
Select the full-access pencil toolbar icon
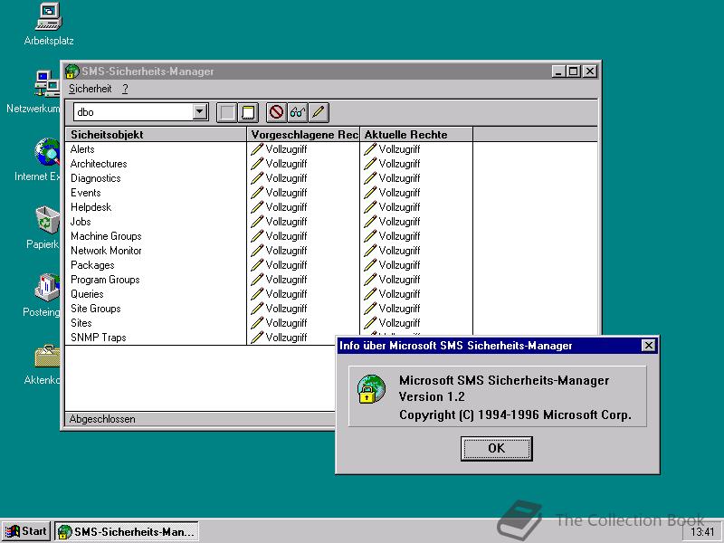[319, 112]
